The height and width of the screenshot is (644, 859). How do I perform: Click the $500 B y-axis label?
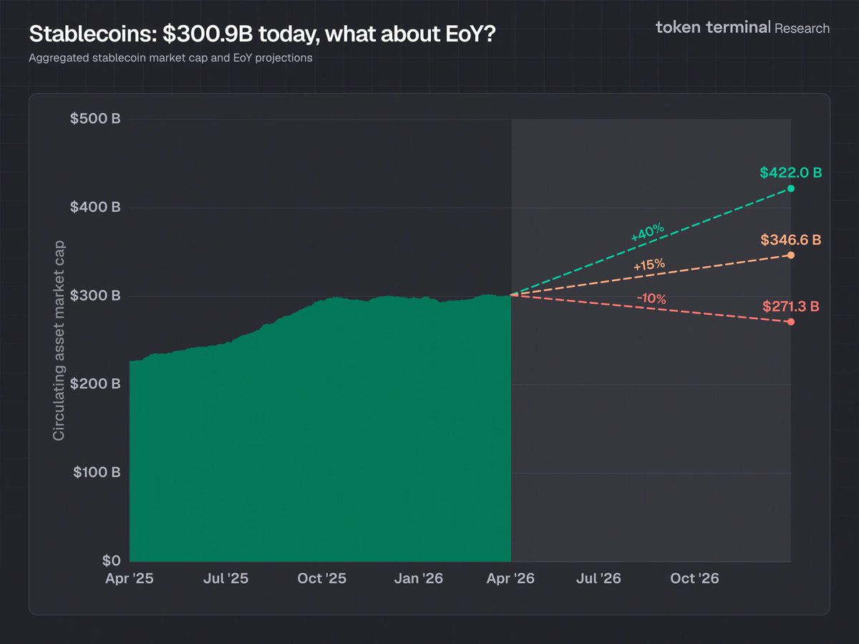point(94,119)
